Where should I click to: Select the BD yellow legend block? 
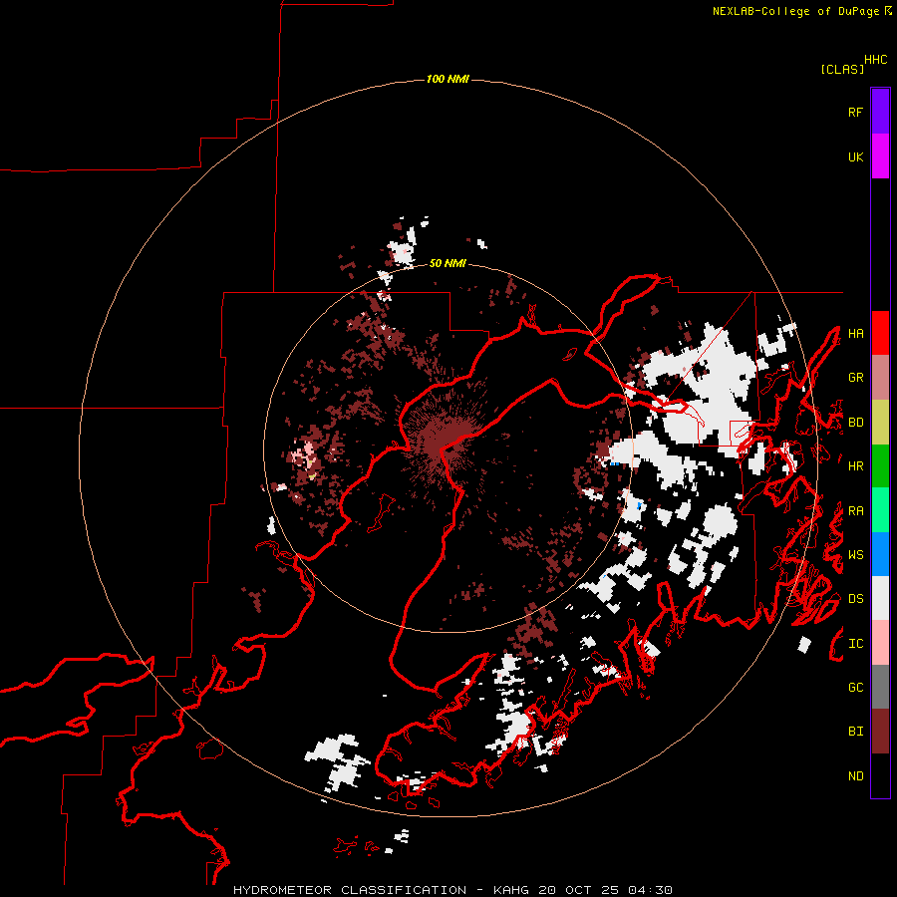(880, 423)
